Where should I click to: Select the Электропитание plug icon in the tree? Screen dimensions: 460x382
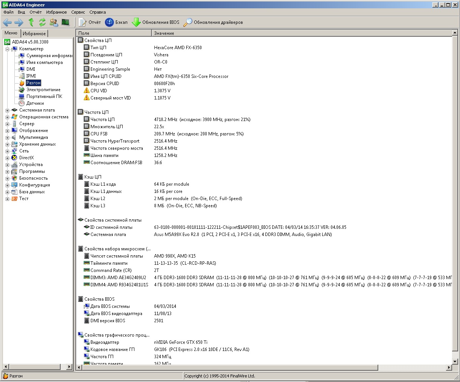22,90
